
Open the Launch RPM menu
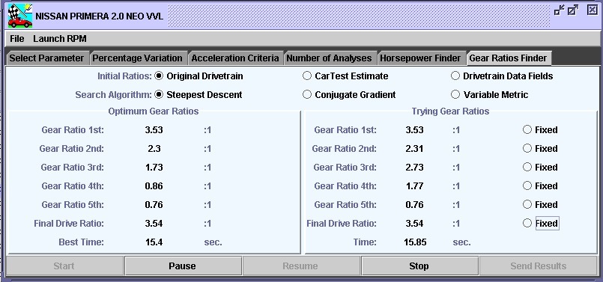click(x=60, y=39)
